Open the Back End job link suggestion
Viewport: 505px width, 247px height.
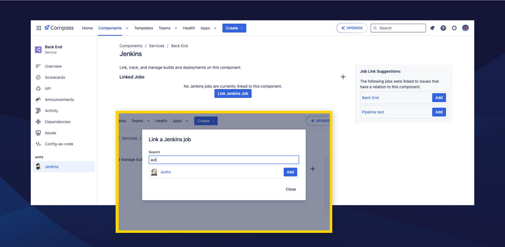[370, 98]
